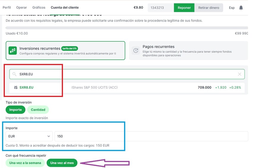The height and width of the screenshot is (168, 267).
Task: Click the tarifa del 0% badge
Action: tap(69, 49)
